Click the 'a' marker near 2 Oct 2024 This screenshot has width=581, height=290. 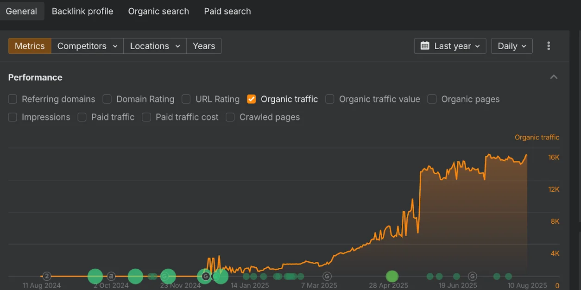click(111, 277)
